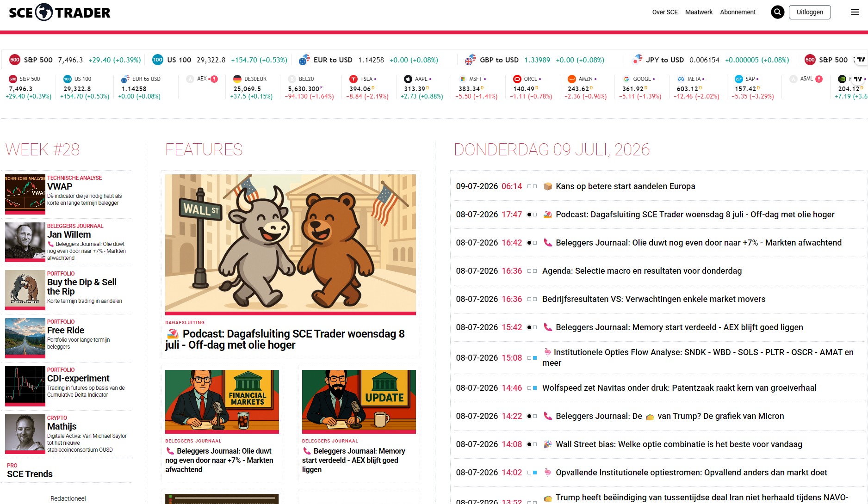
Task: Click the ORCL ticker icon
Action: click(x=517, y=79)
